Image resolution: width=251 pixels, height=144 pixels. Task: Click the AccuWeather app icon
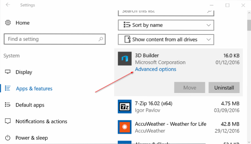[125, 127]
